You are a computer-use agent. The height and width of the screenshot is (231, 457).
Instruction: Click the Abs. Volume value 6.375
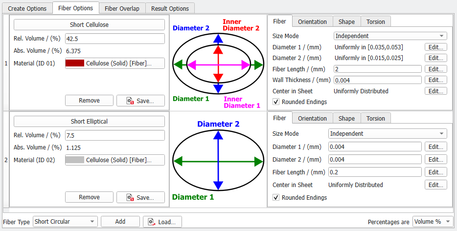pos(73,51)
